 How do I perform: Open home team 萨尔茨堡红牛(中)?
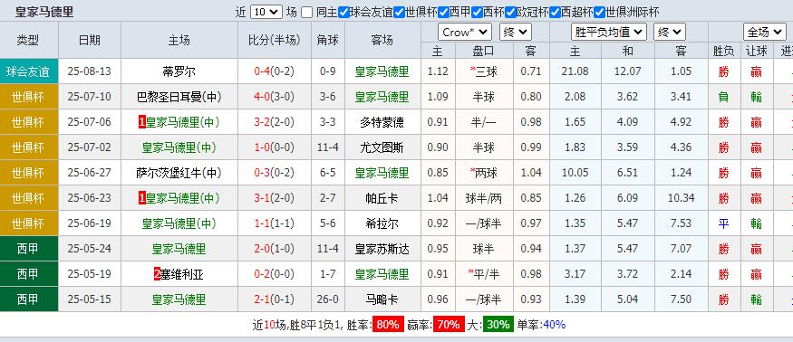[x=179, y=173]
